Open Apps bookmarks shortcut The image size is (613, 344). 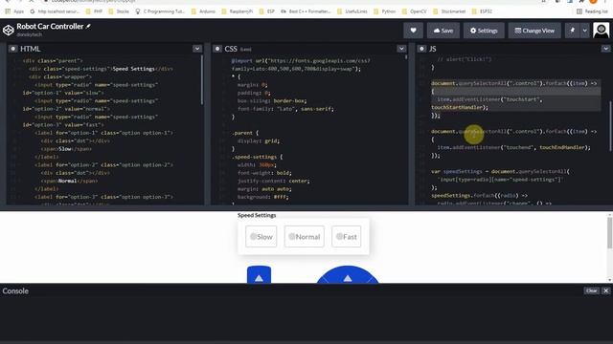[x=15, y=11]
